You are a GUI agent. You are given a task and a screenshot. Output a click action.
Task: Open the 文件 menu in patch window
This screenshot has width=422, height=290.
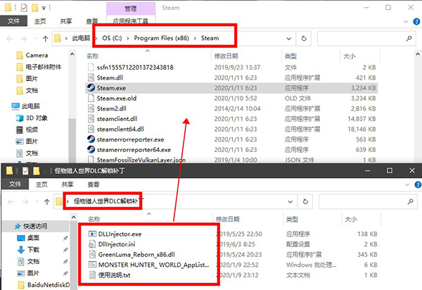coord(15,184)
